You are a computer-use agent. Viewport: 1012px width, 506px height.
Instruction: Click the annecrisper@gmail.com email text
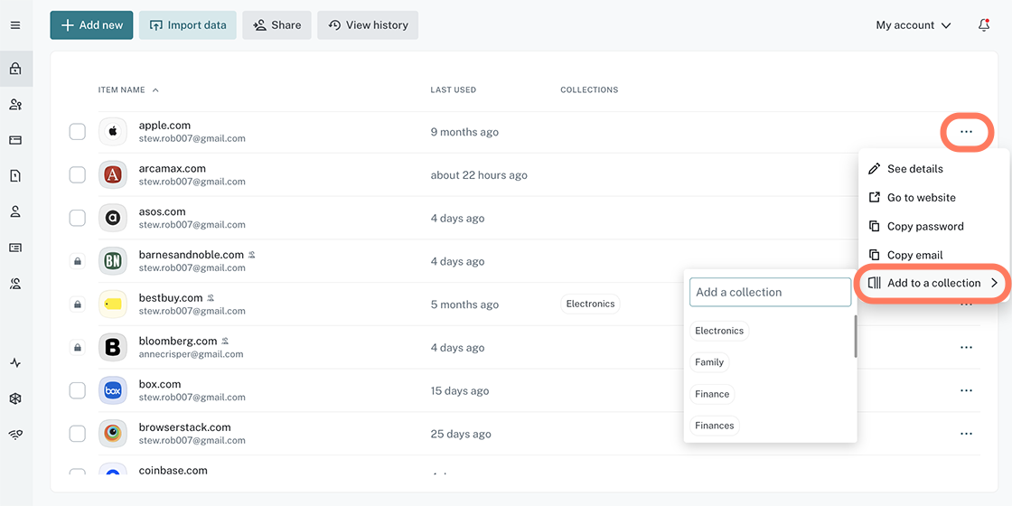(191, 354)
